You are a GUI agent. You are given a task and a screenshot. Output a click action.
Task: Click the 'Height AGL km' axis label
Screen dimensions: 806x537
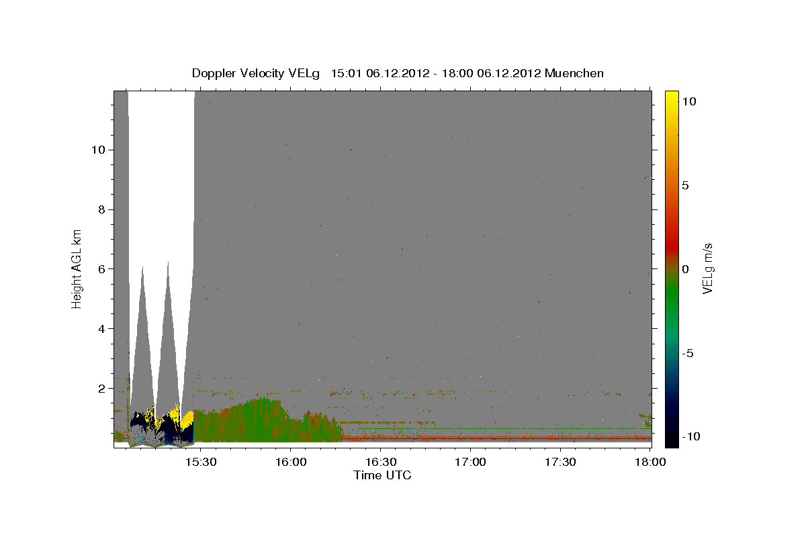[x=77, y=268]
